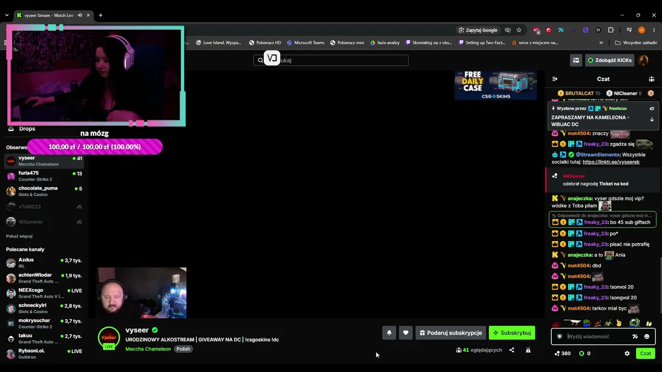
Task: Click the Zdobądź KICKs button
Action: tap(609, 60)
